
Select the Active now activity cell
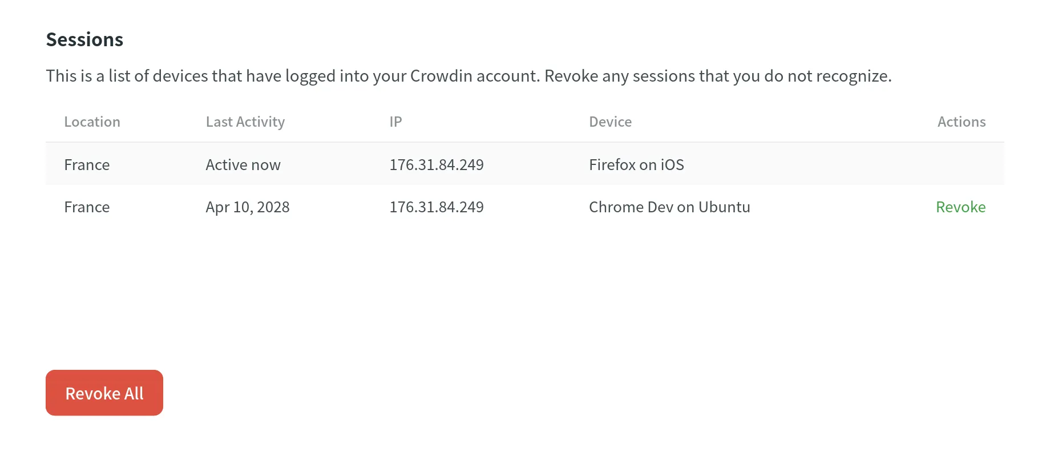[x=243, y=165]
